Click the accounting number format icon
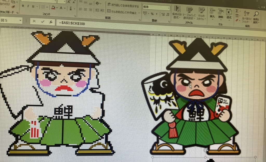Image resolution: width=266 pixels, height=162 pixels. 145,13
